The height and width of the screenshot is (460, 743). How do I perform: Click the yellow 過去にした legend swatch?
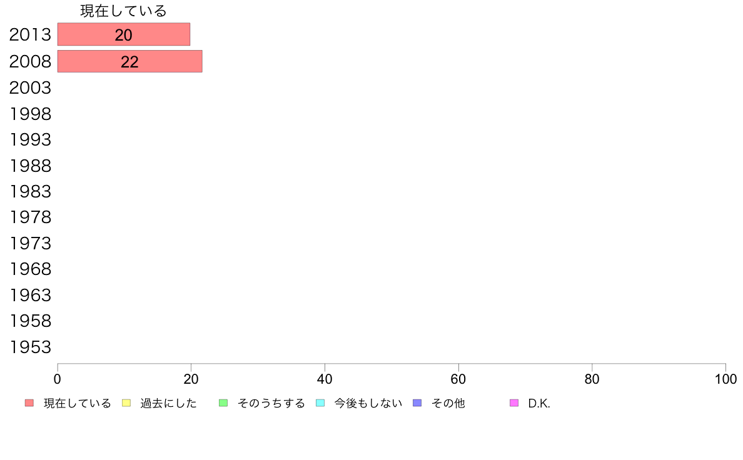click(x=126, y=403)
